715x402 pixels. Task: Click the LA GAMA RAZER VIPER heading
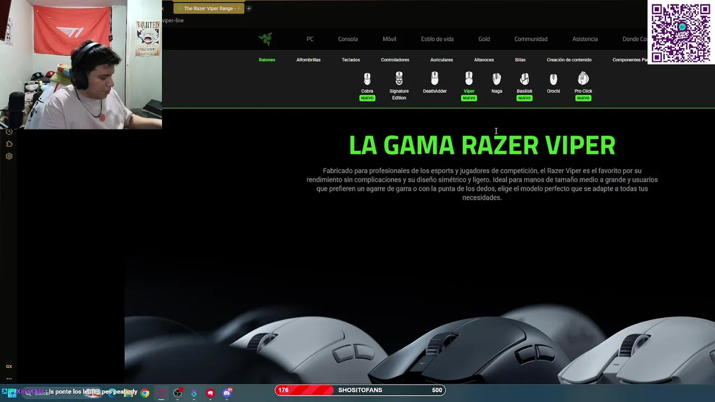[x=482, y=146]
